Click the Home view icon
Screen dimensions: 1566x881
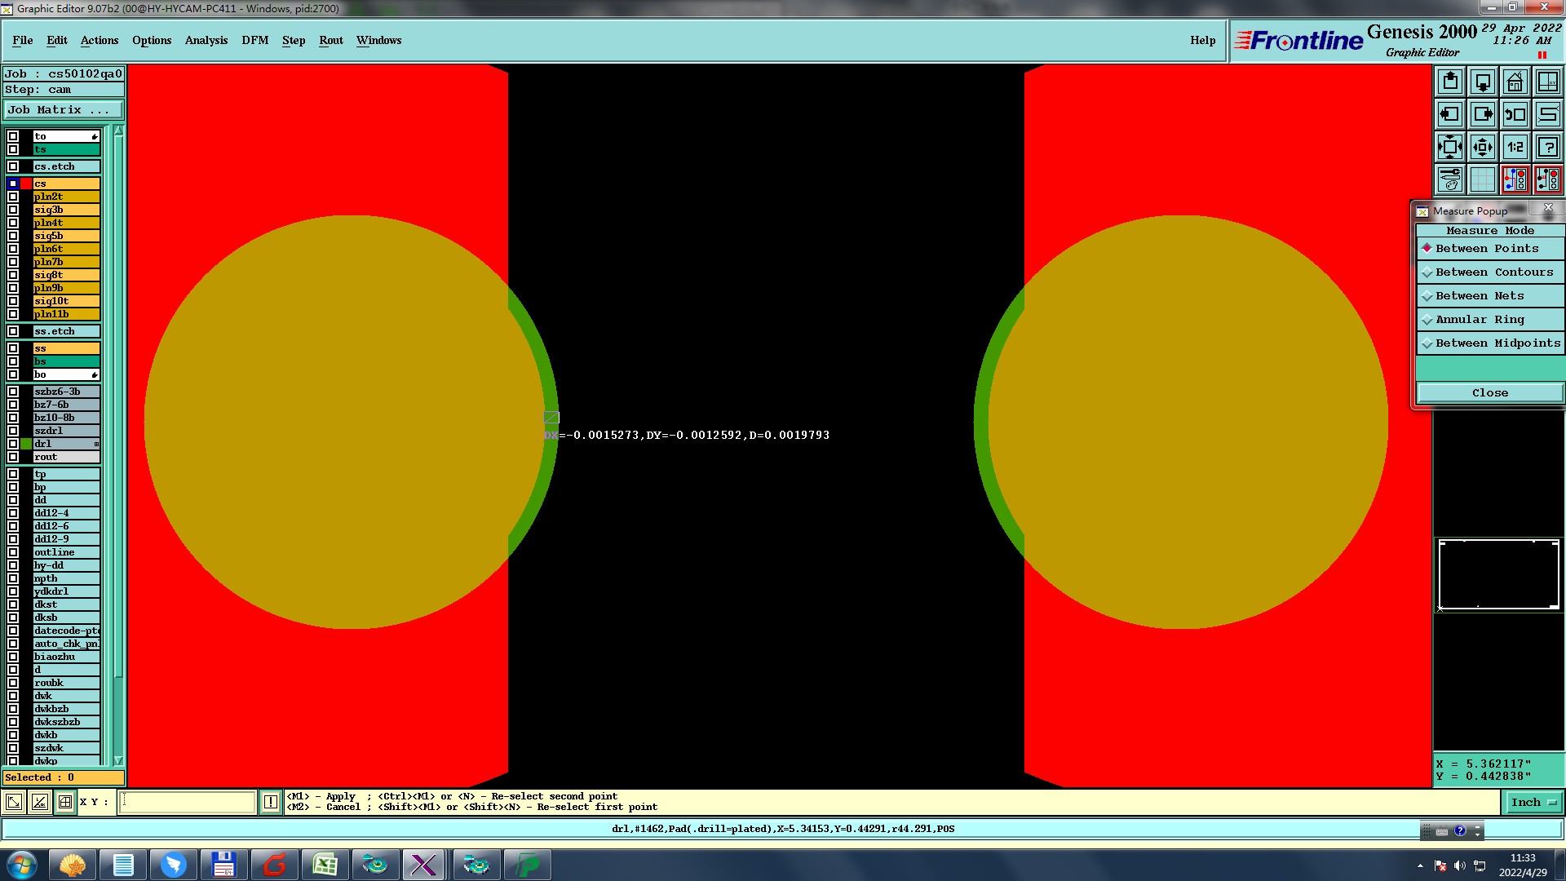[x=1515, y=82]
